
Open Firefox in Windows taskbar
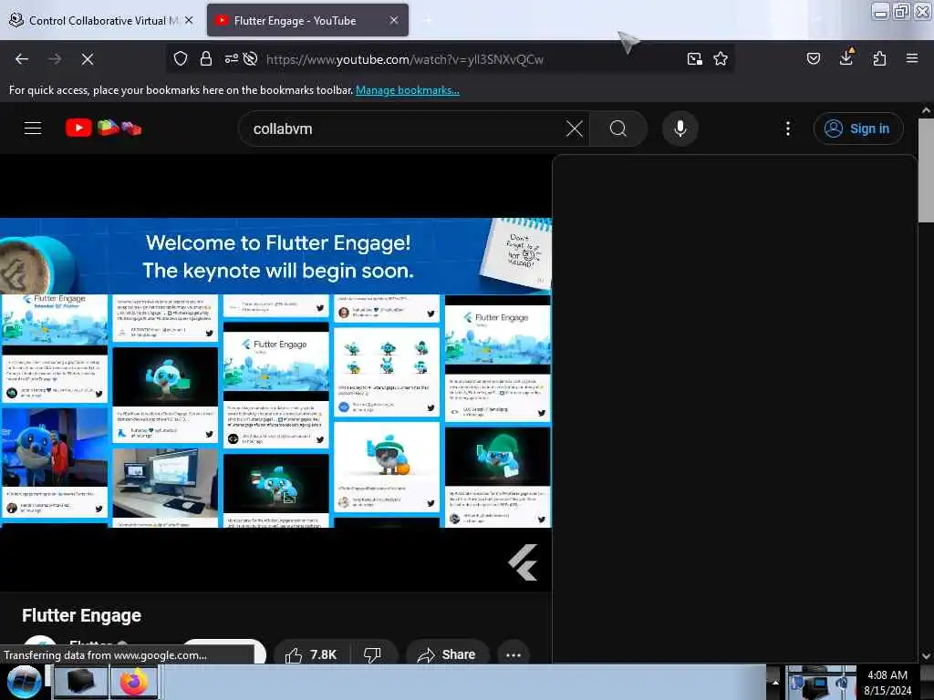pos(135,682)
